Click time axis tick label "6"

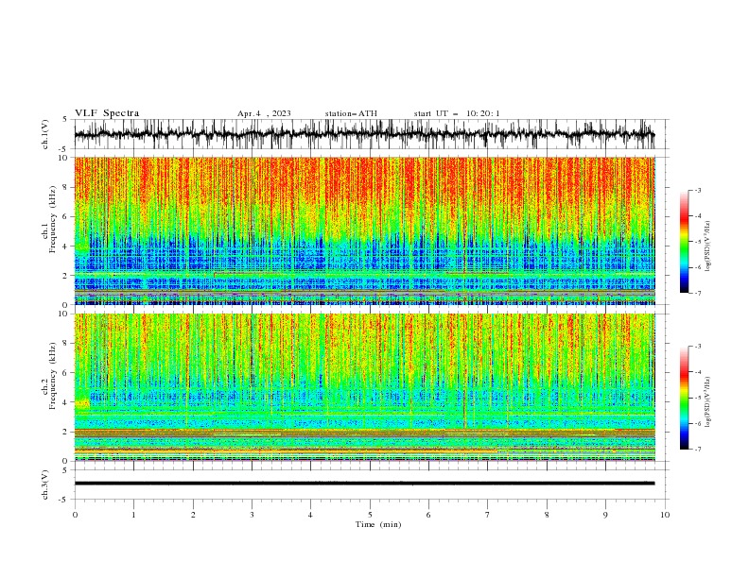click(428, 515)
